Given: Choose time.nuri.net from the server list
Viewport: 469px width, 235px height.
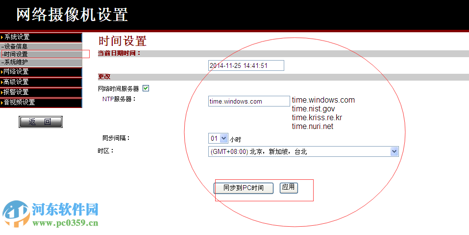Looking at the screenshot, I should pyautogui.click(x=313, y=126).
